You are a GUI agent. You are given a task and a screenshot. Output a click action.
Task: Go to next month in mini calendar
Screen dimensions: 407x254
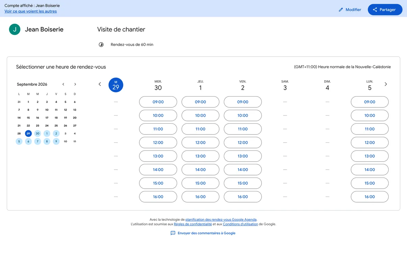point(75,84)
